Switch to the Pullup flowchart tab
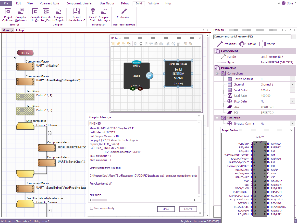The image size is (297, 223). click(20, 30)
